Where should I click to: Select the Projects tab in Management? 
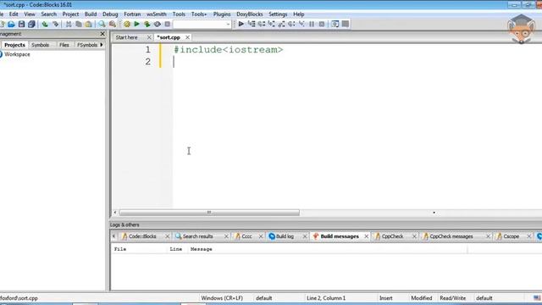tap(14, 45)
